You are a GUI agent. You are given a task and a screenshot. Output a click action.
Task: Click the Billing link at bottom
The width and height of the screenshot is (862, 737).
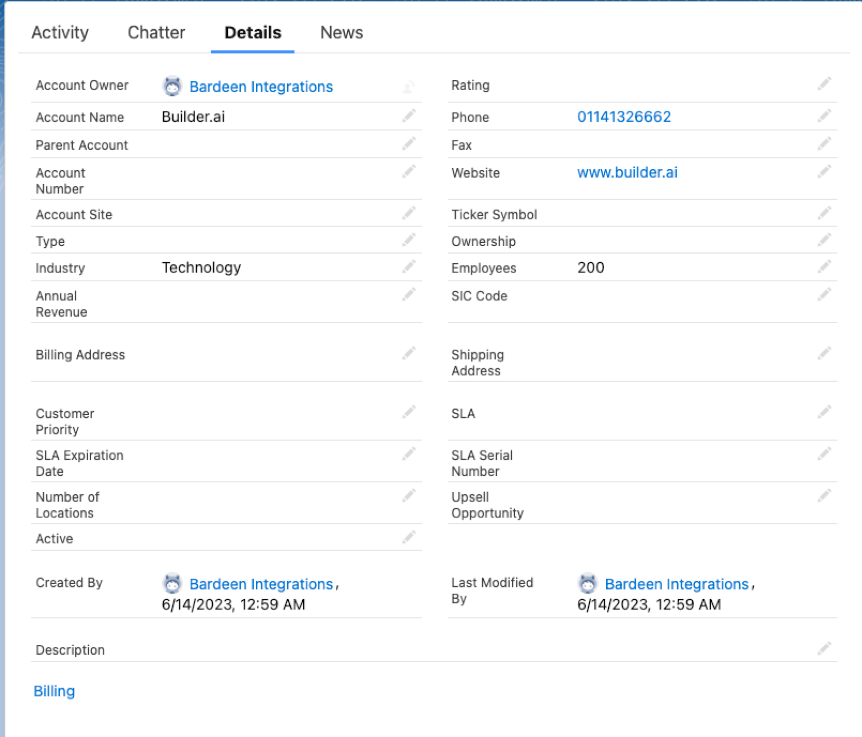[54, 691]
